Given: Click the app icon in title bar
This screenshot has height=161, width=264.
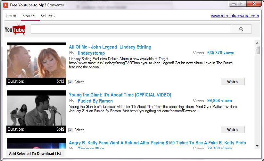Looking at the screenshot, I should [x=6, y=5].
